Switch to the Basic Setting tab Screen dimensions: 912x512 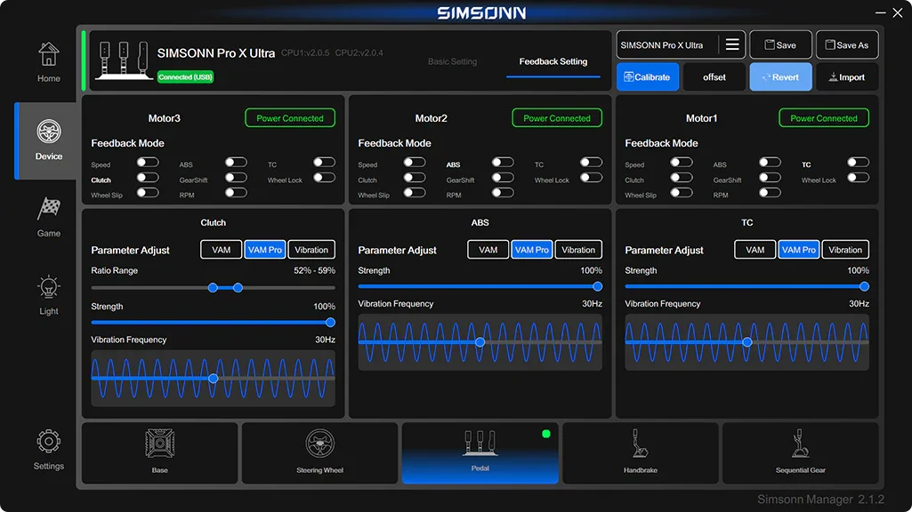[x=452, y=61]
